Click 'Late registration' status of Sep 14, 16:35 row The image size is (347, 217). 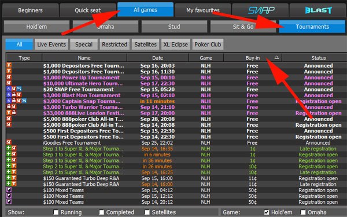click(x=318, y=149)
